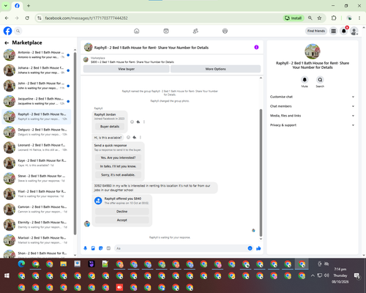Open Johana conversation in list
The width and height of the screenshot is (366, 293).
coord(37,70)
